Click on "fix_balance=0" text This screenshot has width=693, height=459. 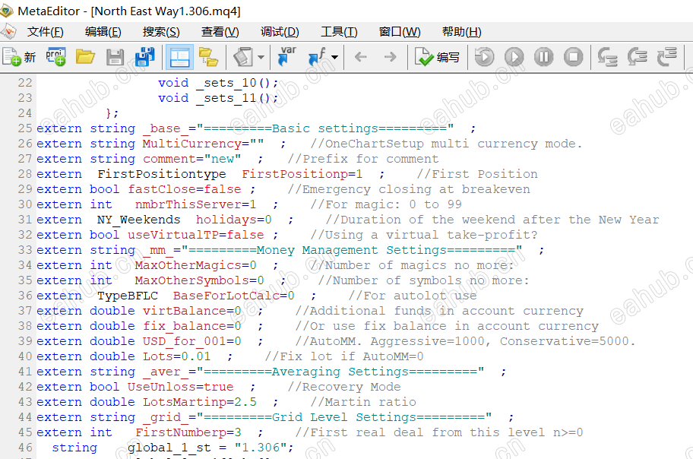tap(191, 326)
